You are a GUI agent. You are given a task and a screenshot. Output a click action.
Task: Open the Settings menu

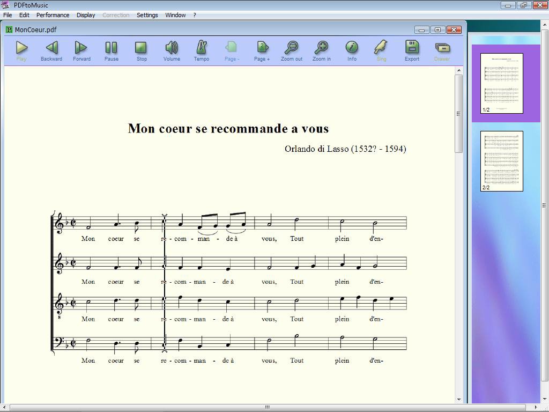click(147, 15)
